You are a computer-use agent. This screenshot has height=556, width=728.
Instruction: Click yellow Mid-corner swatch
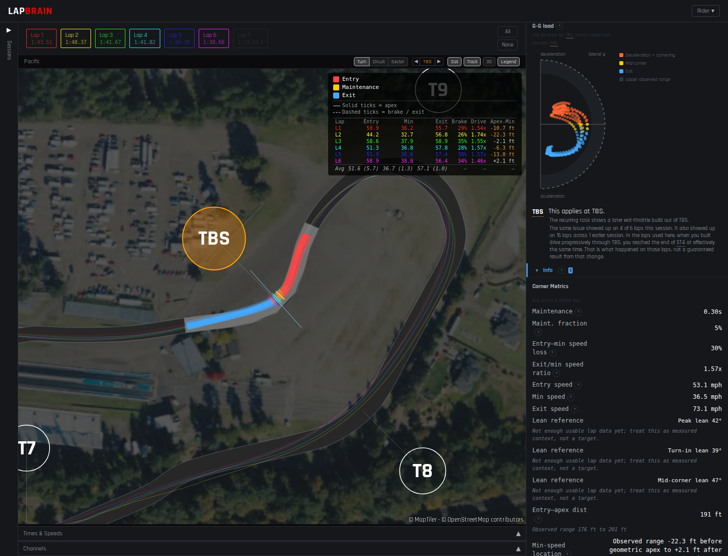621,63
